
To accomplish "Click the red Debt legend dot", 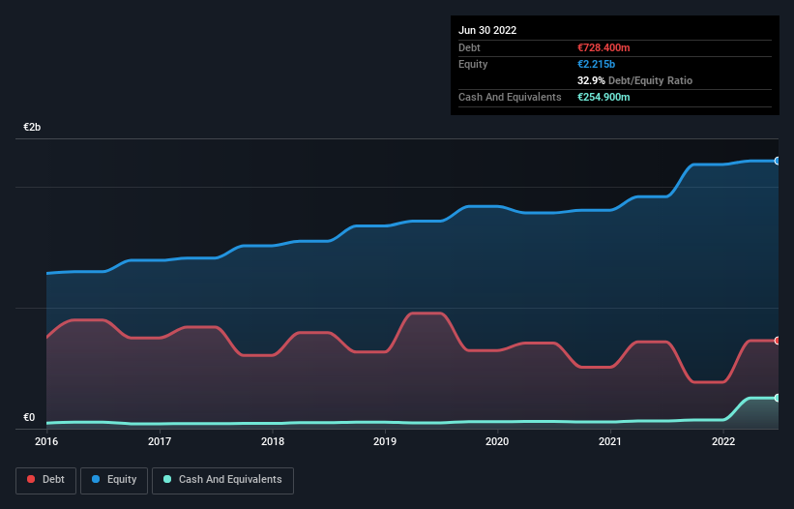I will pyautogui.click(x=31, y=479).
